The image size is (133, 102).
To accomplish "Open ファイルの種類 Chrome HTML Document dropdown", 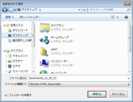I will click(79, 84).
